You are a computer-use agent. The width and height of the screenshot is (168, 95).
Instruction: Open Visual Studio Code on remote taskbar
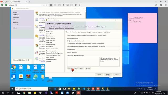click(x=84, y=89)
